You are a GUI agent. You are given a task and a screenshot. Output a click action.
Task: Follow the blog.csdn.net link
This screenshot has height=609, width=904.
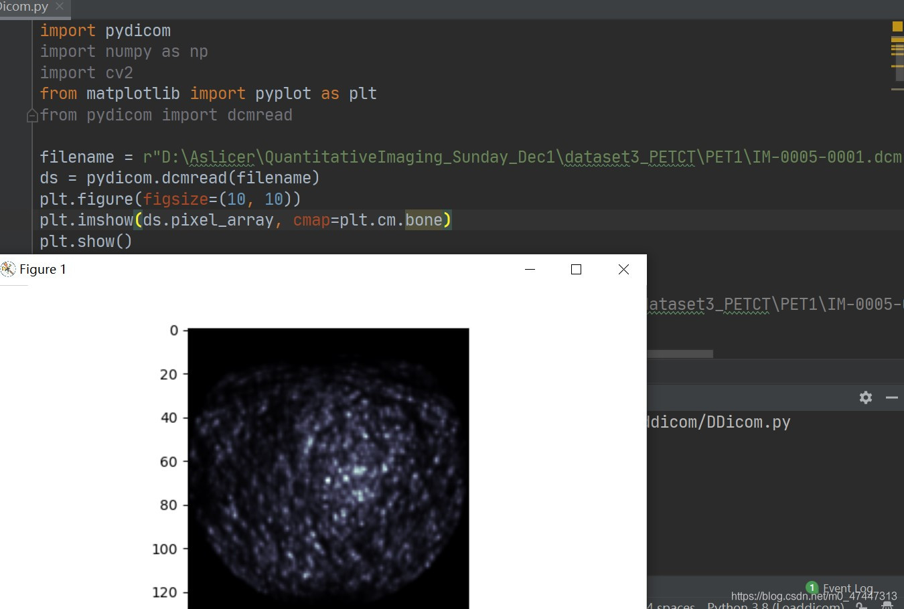point(814,596)
